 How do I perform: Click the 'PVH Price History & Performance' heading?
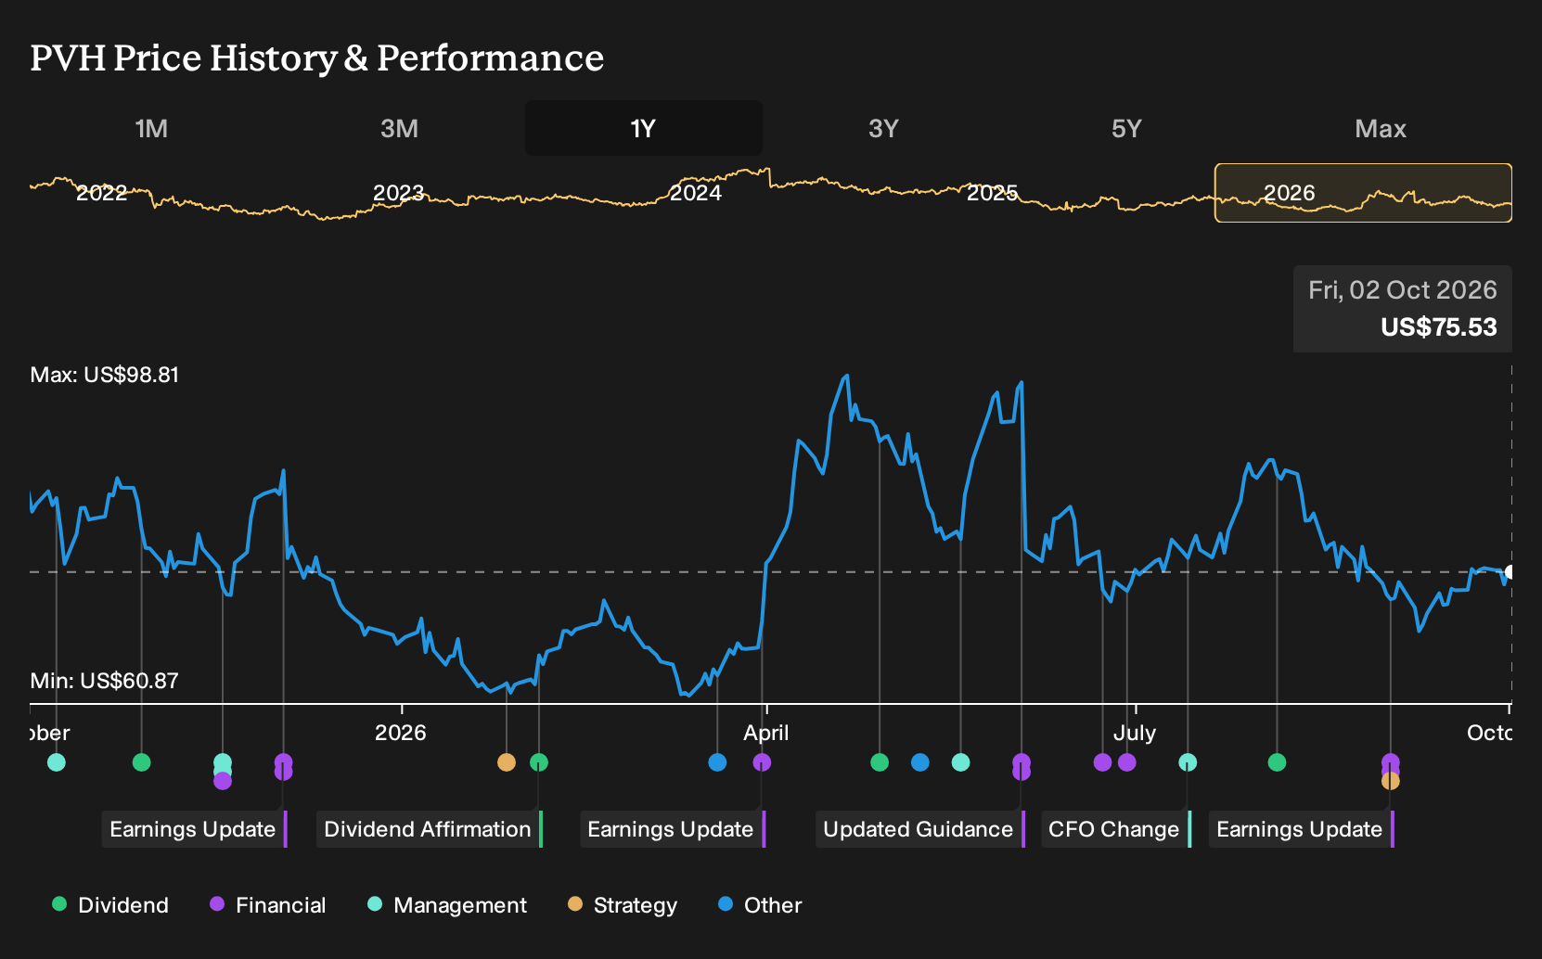point(317,58)
